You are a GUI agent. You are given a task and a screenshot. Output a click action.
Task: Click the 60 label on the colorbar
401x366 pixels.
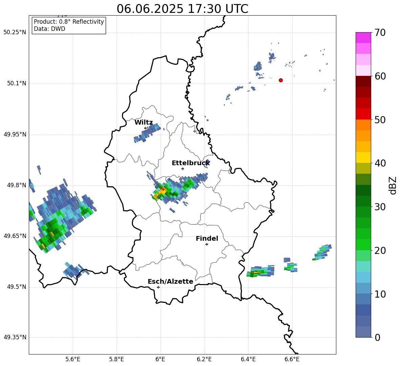pos(380,76)
